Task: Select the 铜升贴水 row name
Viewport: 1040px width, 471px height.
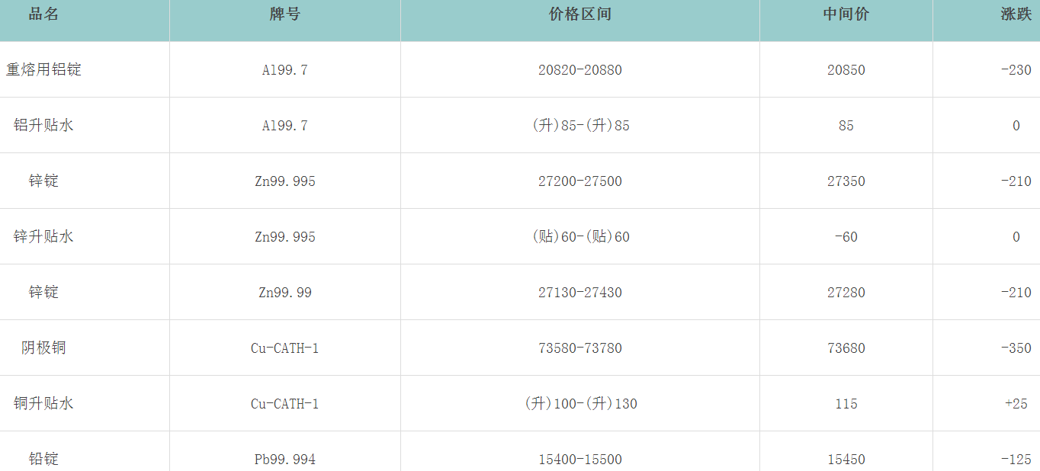Action: click(x=43, y=403)
